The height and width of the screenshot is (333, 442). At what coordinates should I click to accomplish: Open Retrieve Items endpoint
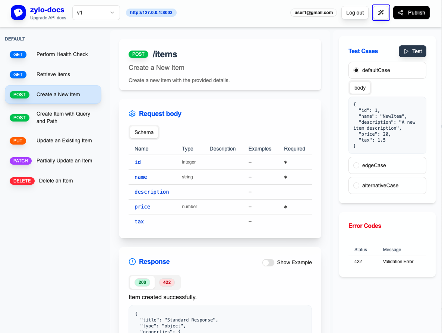(x=53, y=74)
